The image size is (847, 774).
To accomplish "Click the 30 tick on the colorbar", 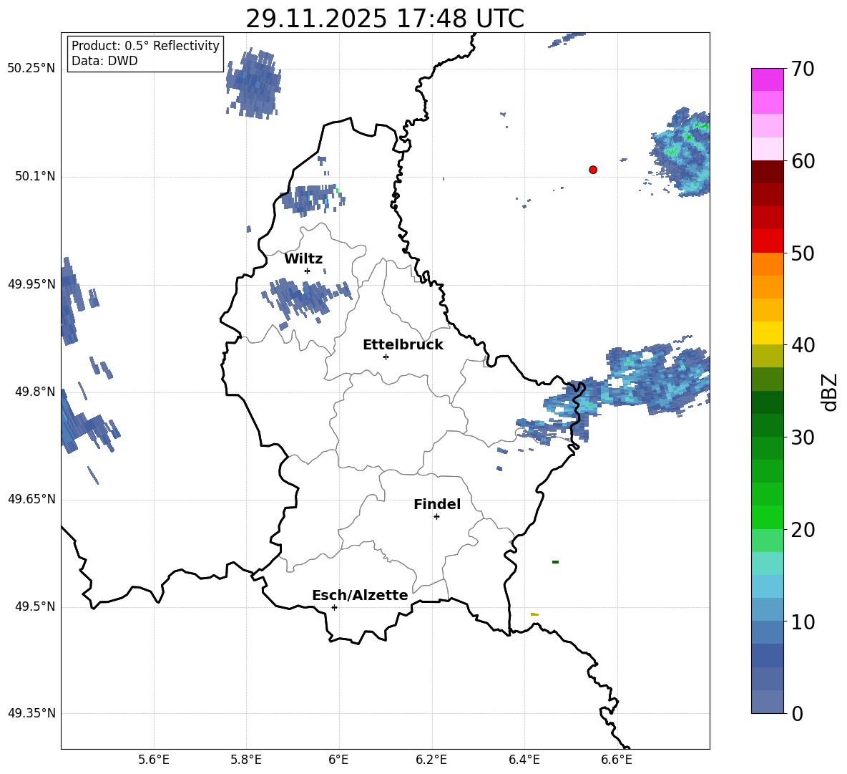I will click(803, 437).
